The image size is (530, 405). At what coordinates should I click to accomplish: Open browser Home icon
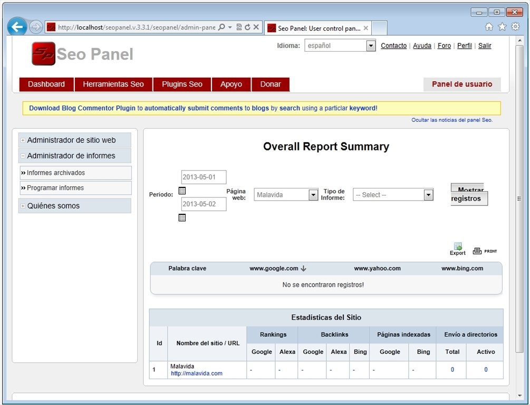(489, 27)
